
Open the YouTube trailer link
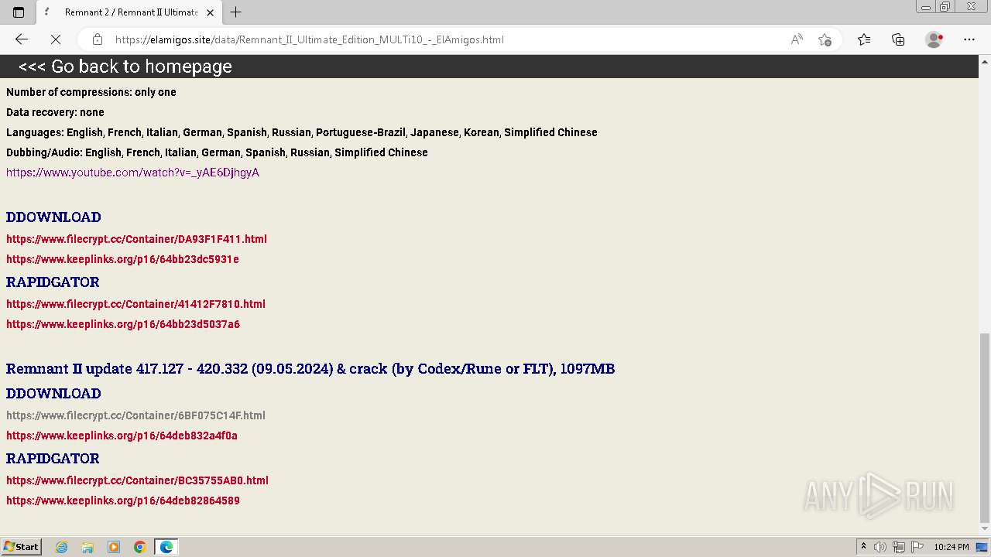click(x=132, y=173)
